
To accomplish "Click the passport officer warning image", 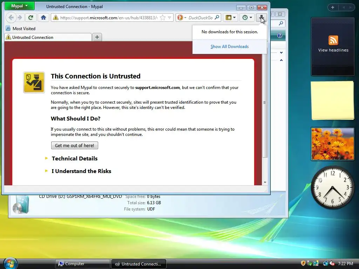I will point(34,82).
